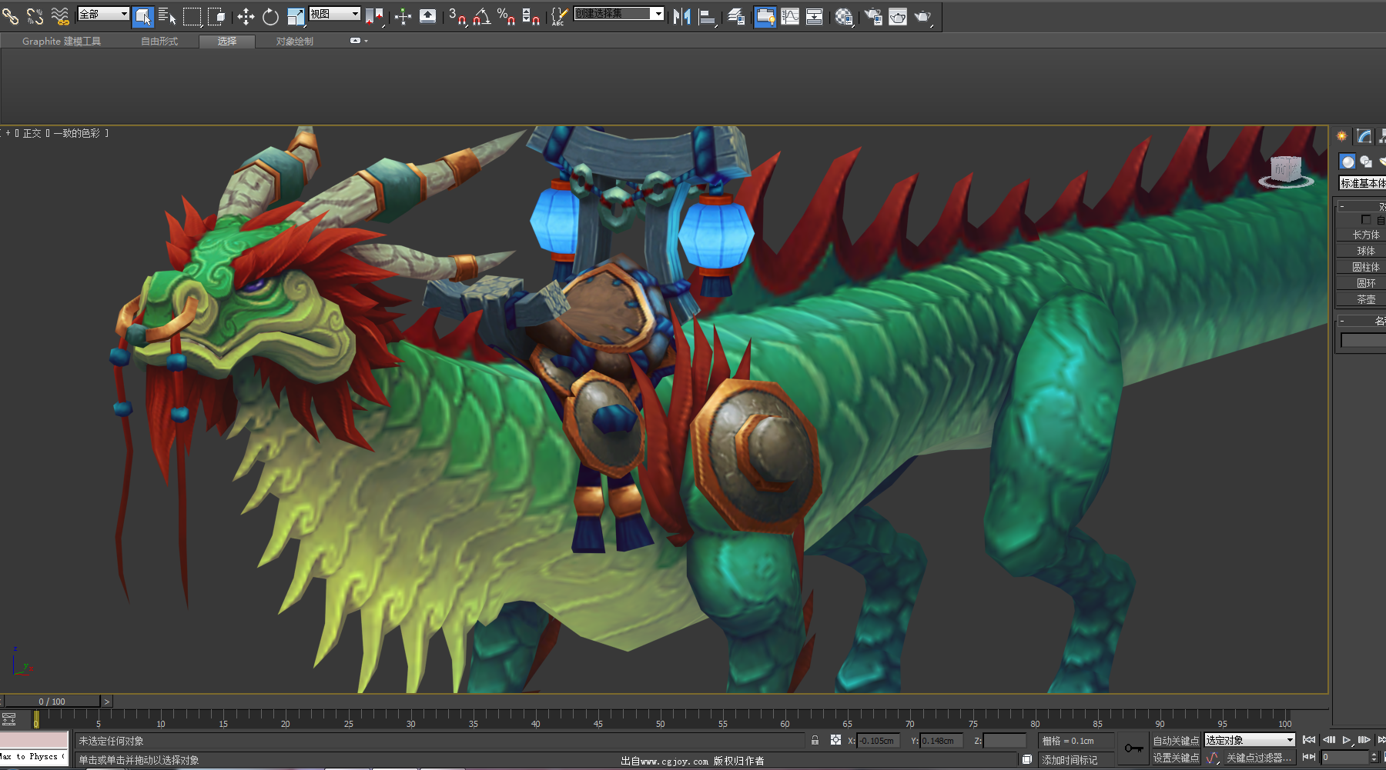This screenshot has width=1386, height=770.
Task: Toggle the AutoGrid checkbox
Action: pyautogui.click(x=1366, y=220)
